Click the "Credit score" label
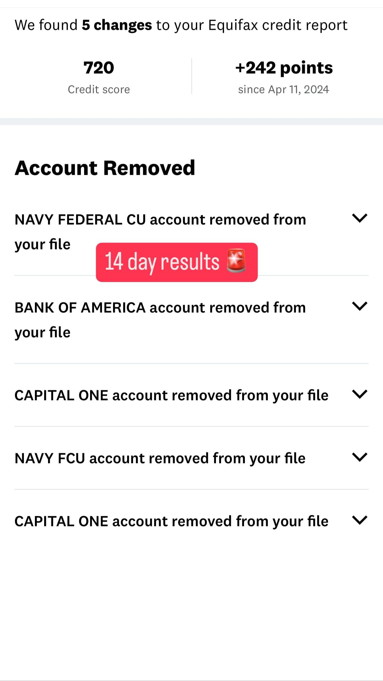 coord(99,90)
